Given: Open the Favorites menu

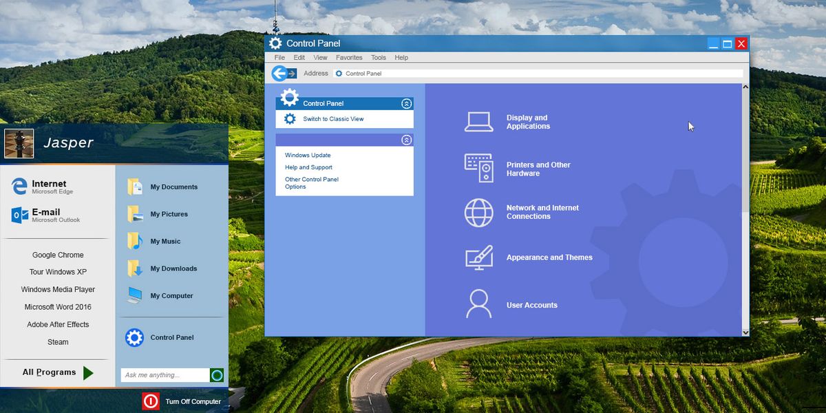Looking at the screenshot, I should tap(349, 57).
